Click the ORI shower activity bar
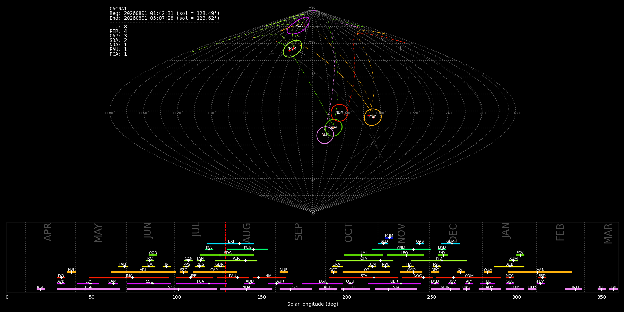624x312 pixels. click(366, 272)
